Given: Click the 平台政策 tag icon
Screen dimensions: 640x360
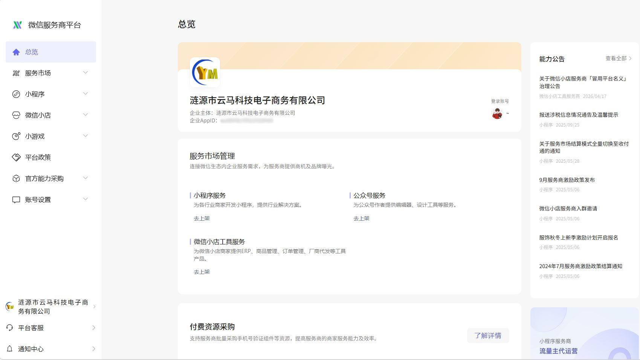Looking at the screenshot, I should (16, 157).
